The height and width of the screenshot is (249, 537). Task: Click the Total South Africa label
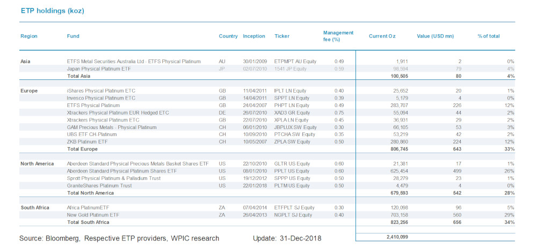coord(88,222)
